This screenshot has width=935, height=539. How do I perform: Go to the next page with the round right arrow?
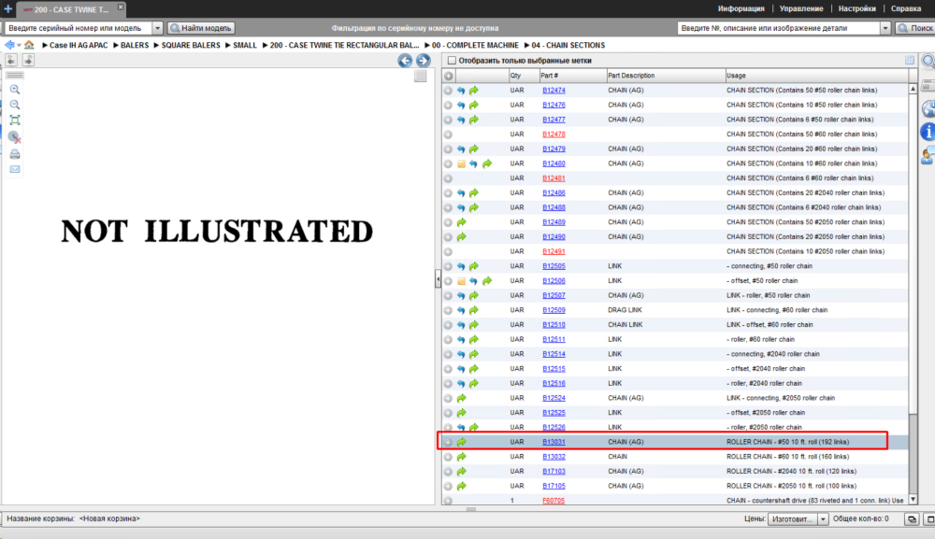point(424,61)
